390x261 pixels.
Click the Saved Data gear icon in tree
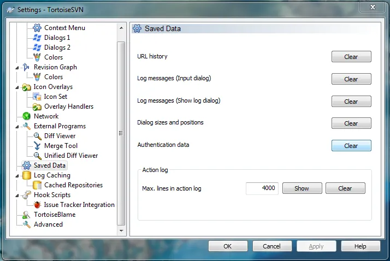(27, 165)
